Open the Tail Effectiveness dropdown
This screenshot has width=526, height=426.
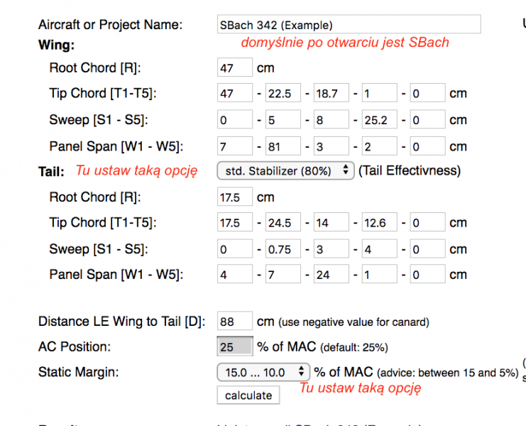285,170
